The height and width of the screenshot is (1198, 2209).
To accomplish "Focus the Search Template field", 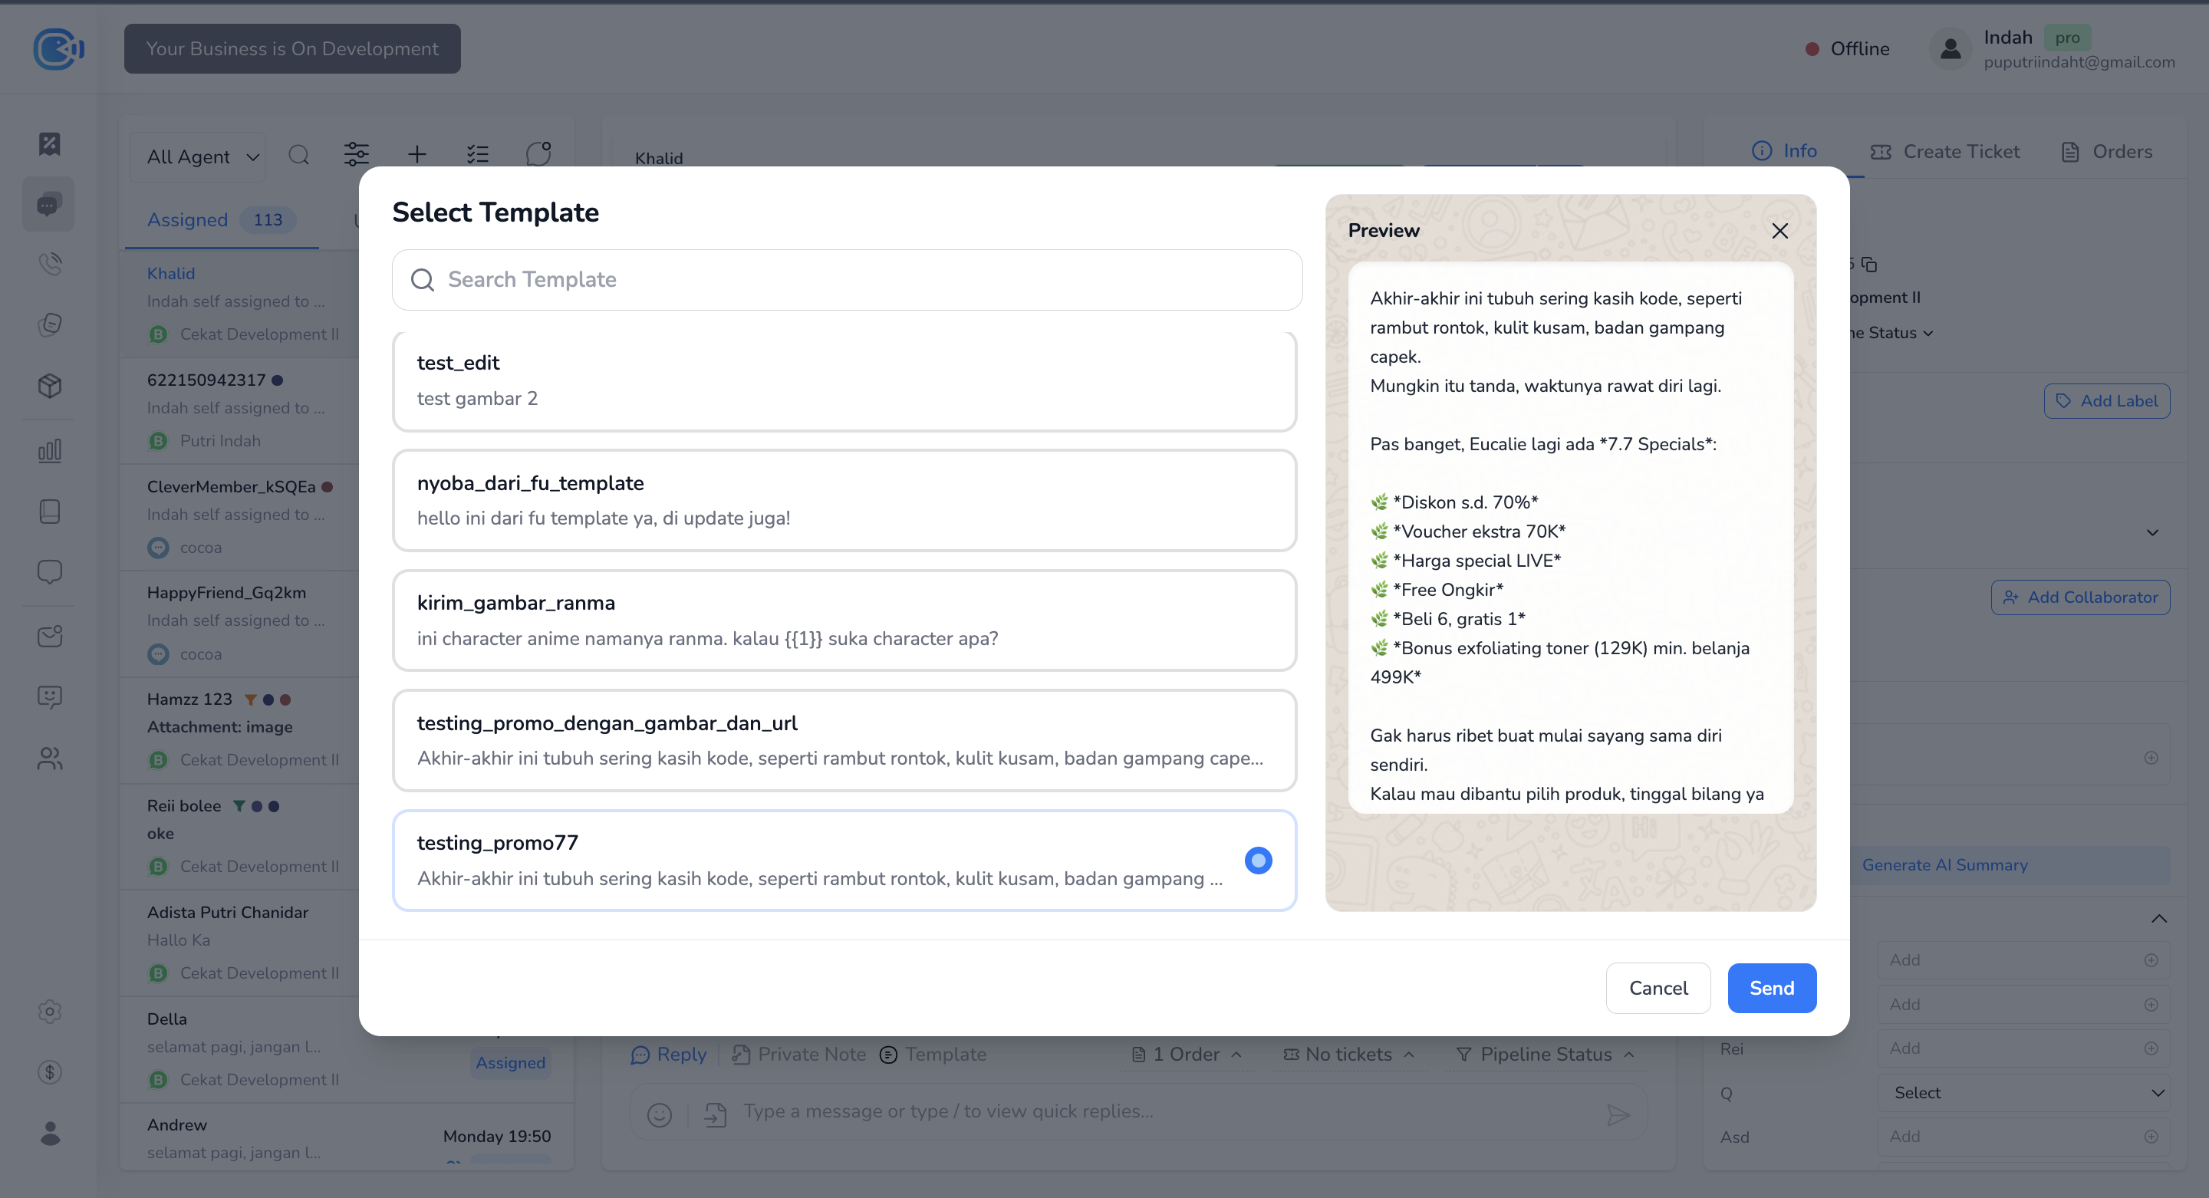I will coord(846,280).
